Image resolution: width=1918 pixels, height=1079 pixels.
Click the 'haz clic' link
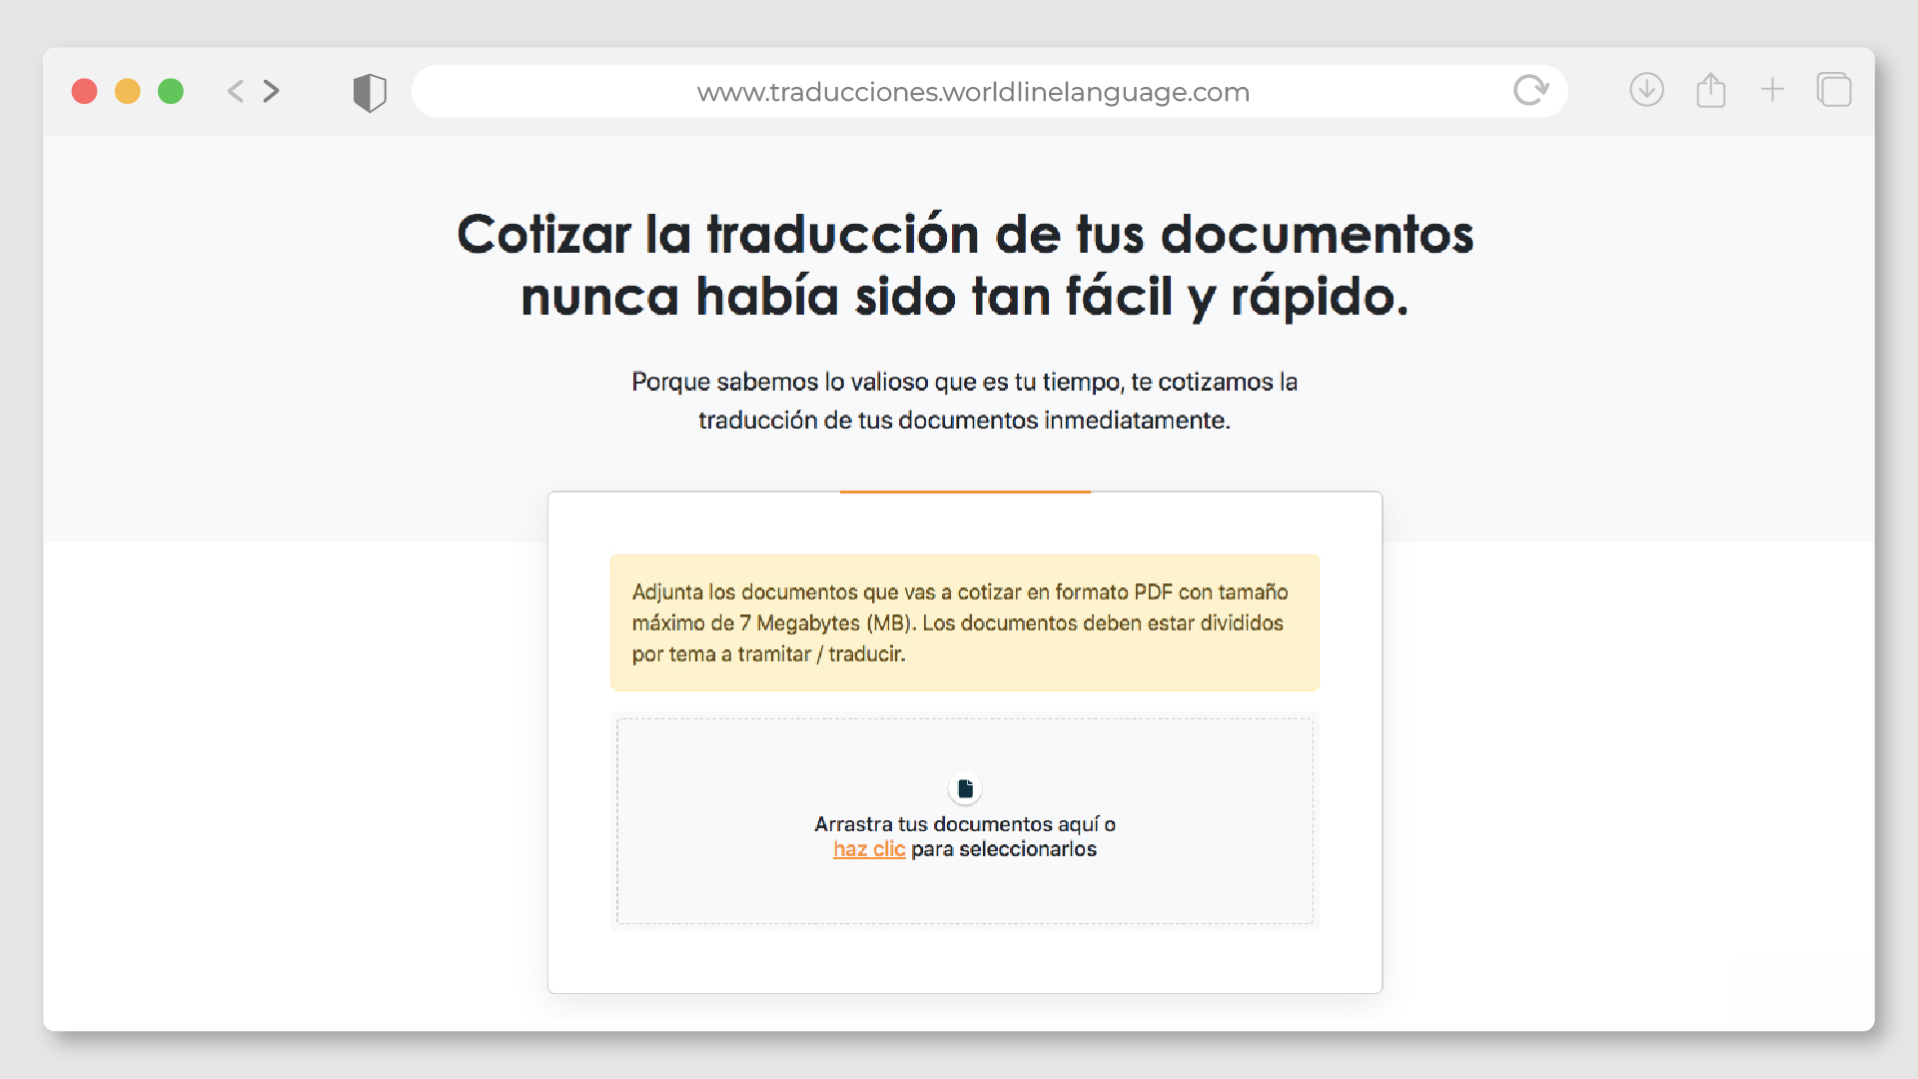tap(869, 849)
